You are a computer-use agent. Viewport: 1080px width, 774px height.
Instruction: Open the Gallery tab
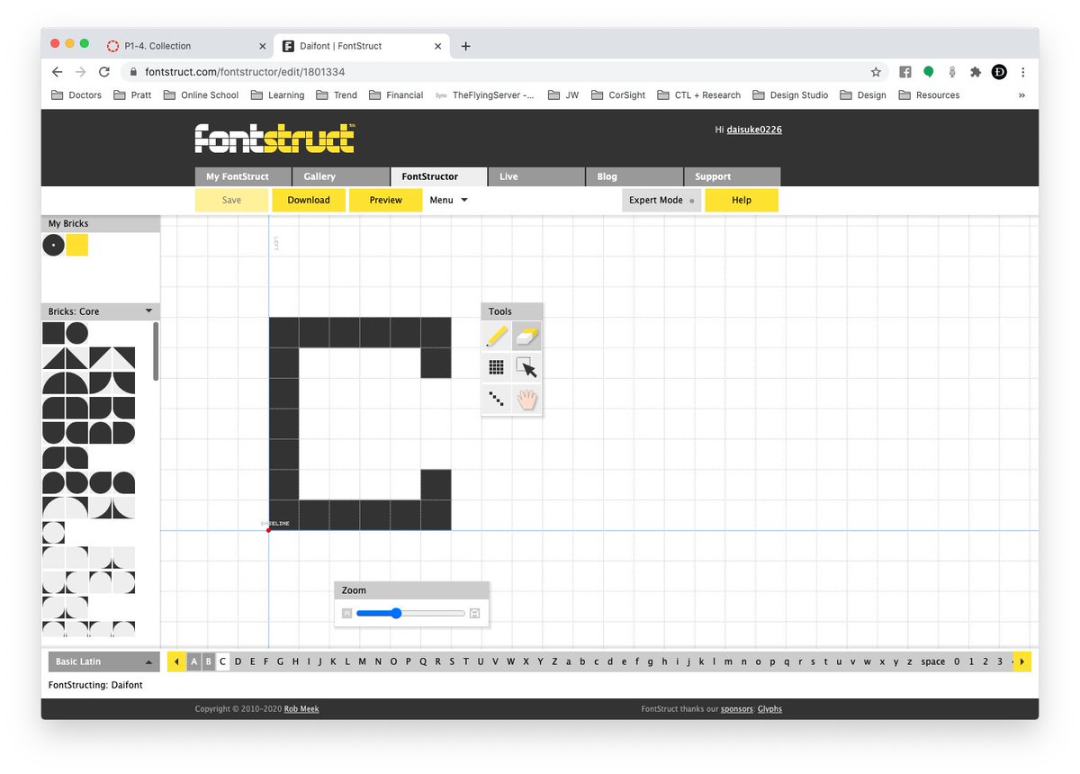pos(341,176)
